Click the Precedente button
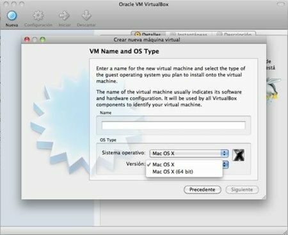Image resolution: width=288 pixels, height=235 pixels. click(202, 190)
